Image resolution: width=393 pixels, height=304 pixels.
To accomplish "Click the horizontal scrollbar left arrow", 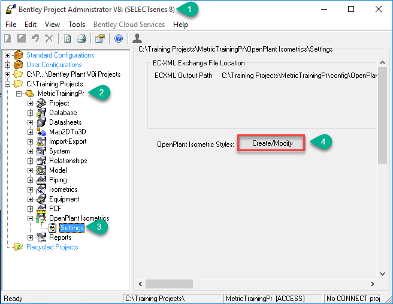I will pyautogui.click(x=140, y=284).
